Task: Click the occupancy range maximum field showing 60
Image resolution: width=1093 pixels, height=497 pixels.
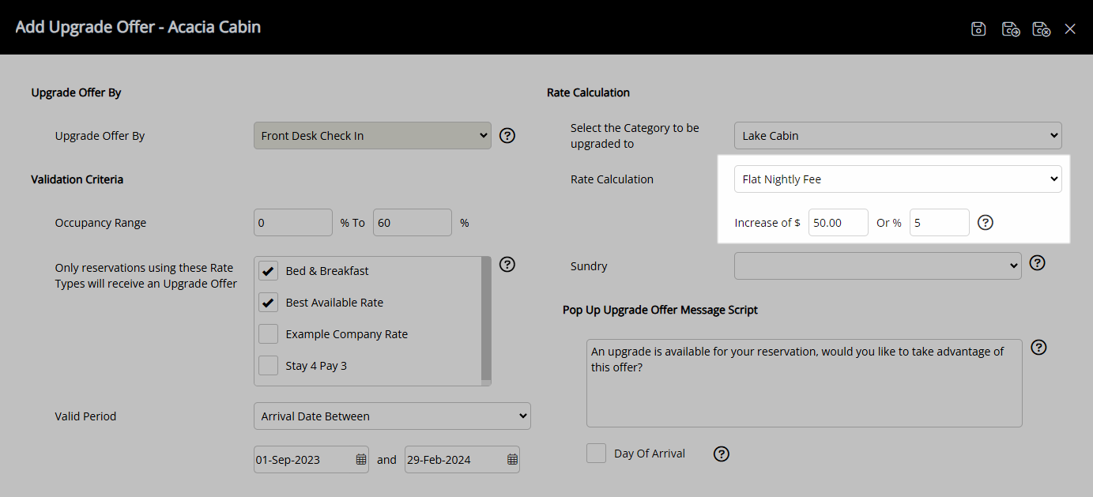Action: point(413,222)
